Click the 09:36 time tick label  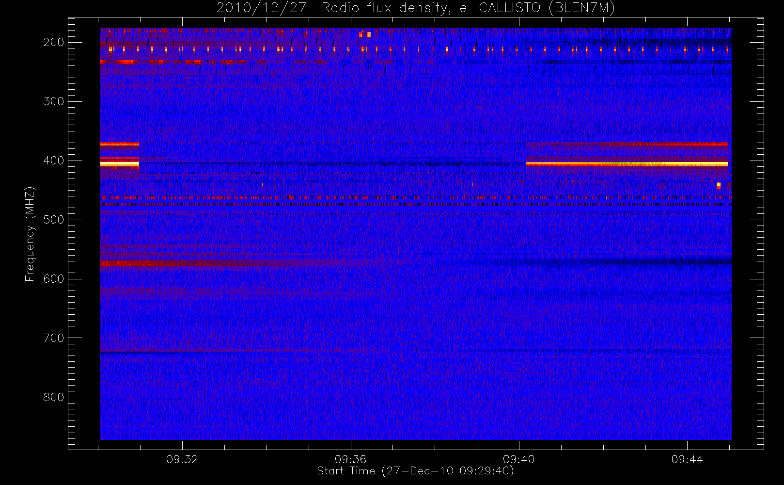[350, 459]
